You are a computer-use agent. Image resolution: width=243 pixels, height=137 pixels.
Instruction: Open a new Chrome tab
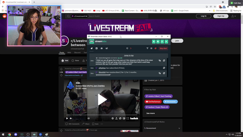[34, 2]
